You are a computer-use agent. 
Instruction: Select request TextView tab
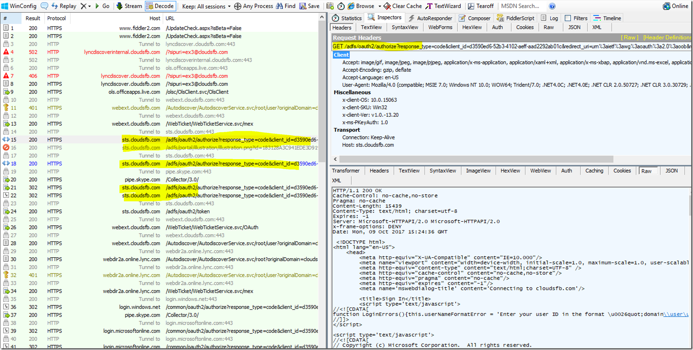click(x=371, y=27)
